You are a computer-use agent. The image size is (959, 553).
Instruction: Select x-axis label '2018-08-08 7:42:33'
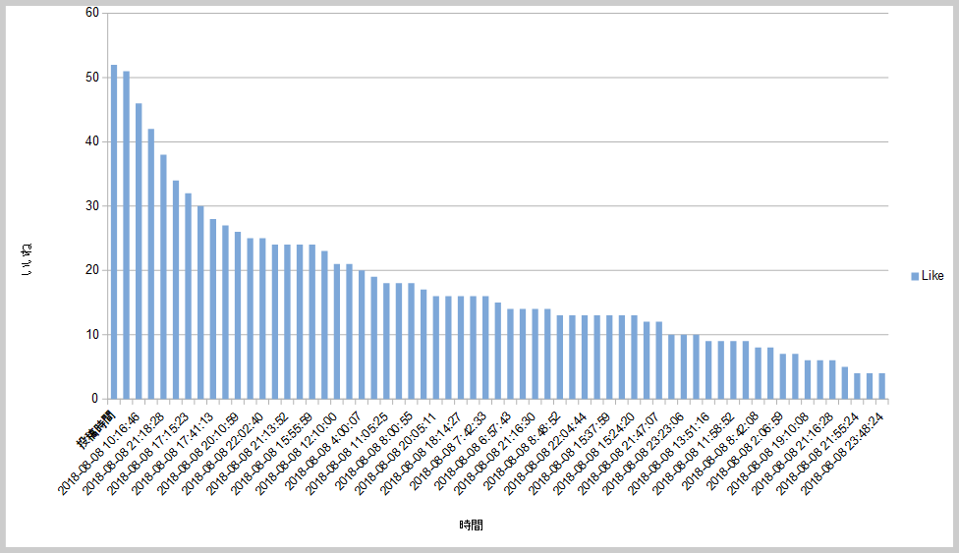[x=448, y=451]
